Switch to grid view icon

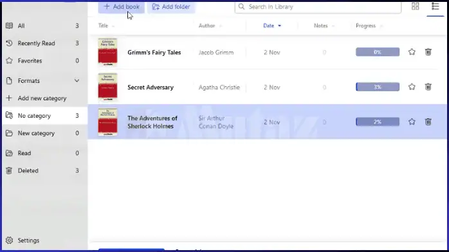click(415, 6)
